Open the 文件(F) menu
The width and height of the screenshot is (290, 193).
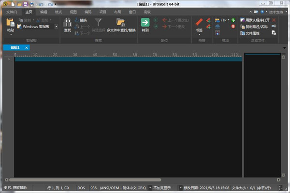(x=12, y=12)
